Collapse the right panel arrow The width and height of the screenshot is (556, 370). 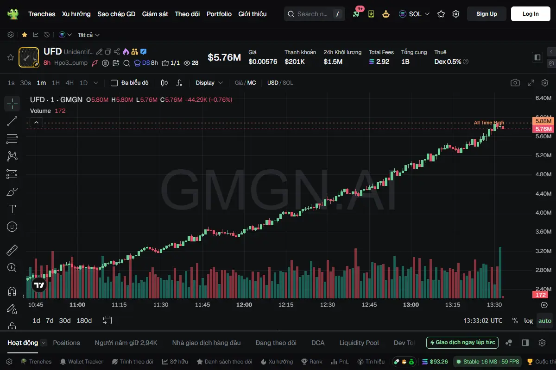[x=551, y=52]
